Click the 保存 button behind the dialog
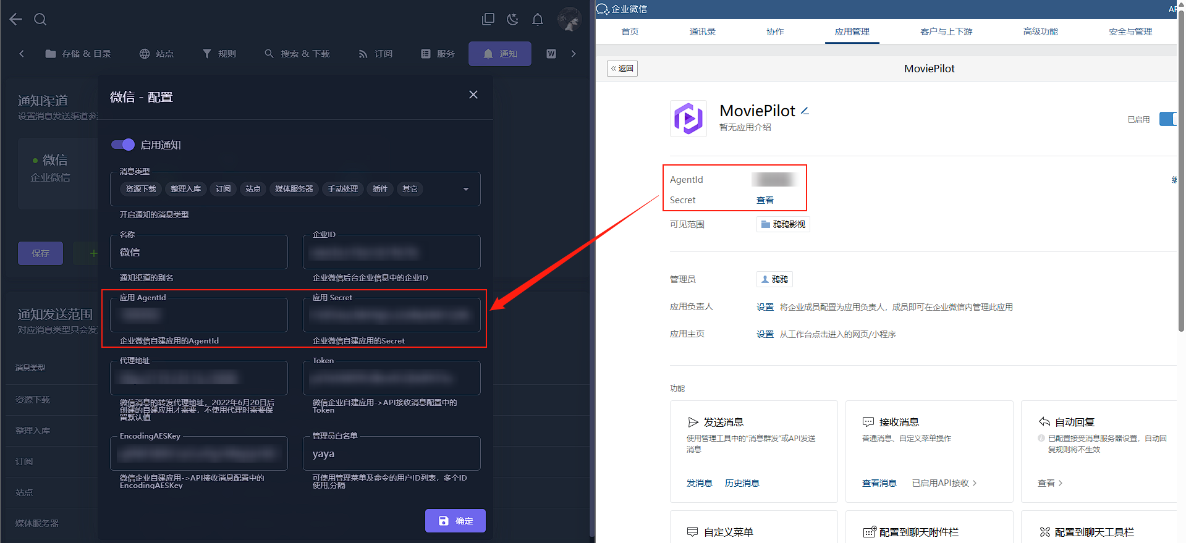 point(40,253)
